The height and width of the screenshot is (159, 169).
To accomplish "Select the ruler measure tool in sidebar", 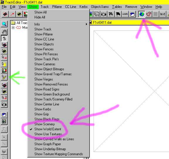I will 4,77.
